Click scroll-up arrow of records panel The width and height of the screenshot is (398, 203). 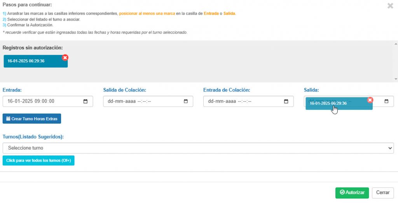point(396,44)
